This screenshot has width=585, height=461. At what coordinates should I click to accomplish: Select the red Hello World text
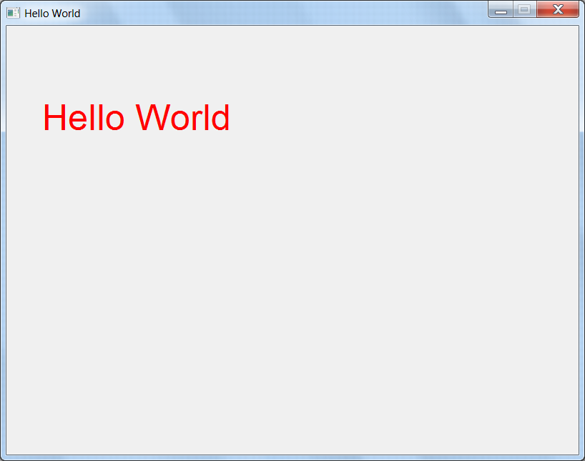pos(136,118)
